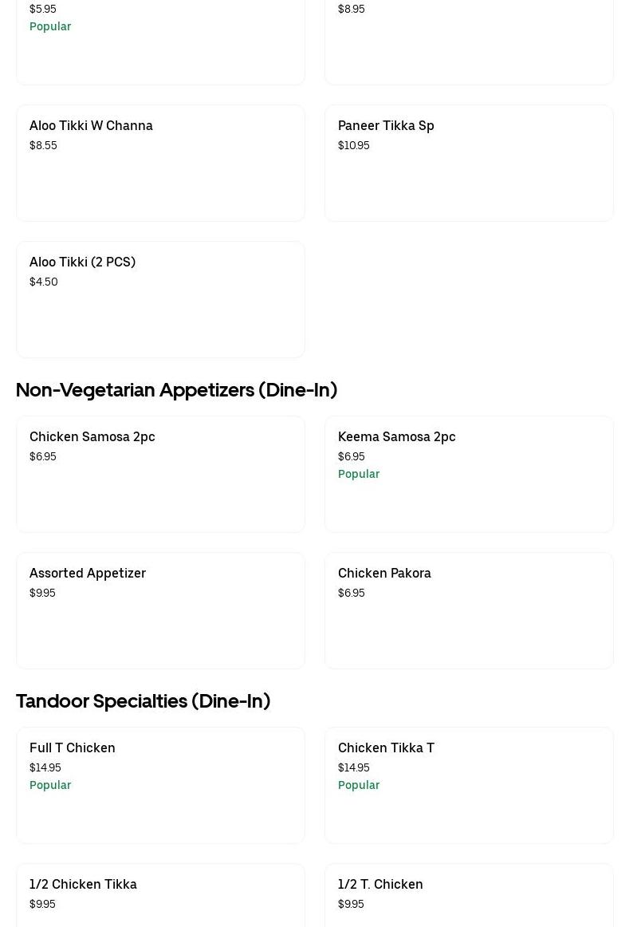
Task: Click the Non-Vegetarian Appetizers (Dine-In) heading
Action: (x=176, y=389)
